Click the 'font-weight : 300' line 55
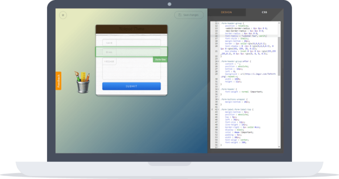The height and width of the screenshot is (179, 339). pos(236,142)
